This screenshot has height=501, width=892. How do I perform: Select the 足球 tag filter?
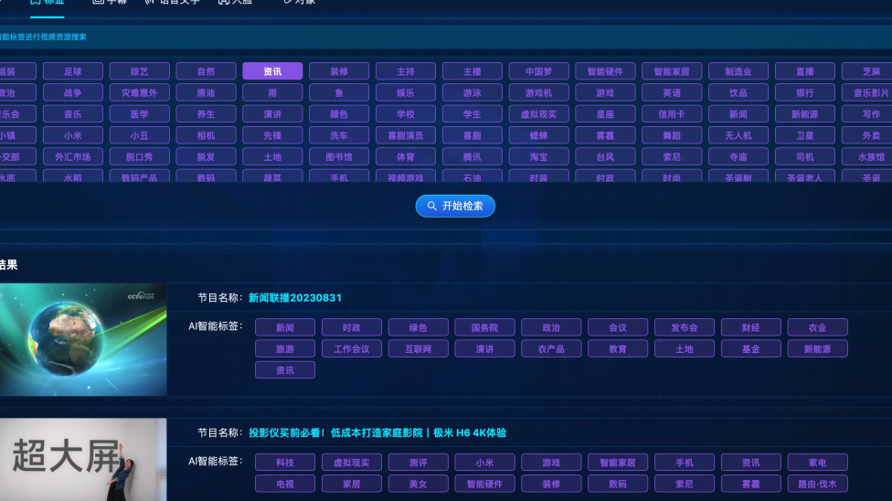pos(73,71)
